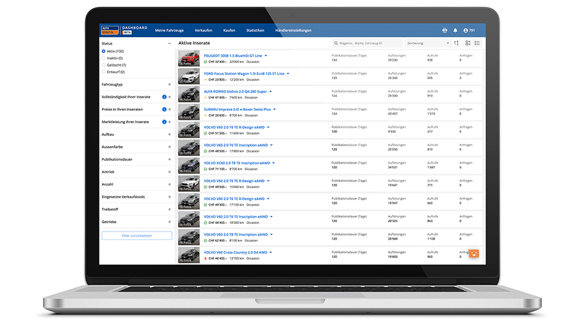Expand the Publikationsdauer filter
Image resolution: width=580 pixels, height=321 pixels.
coord(170,160)
